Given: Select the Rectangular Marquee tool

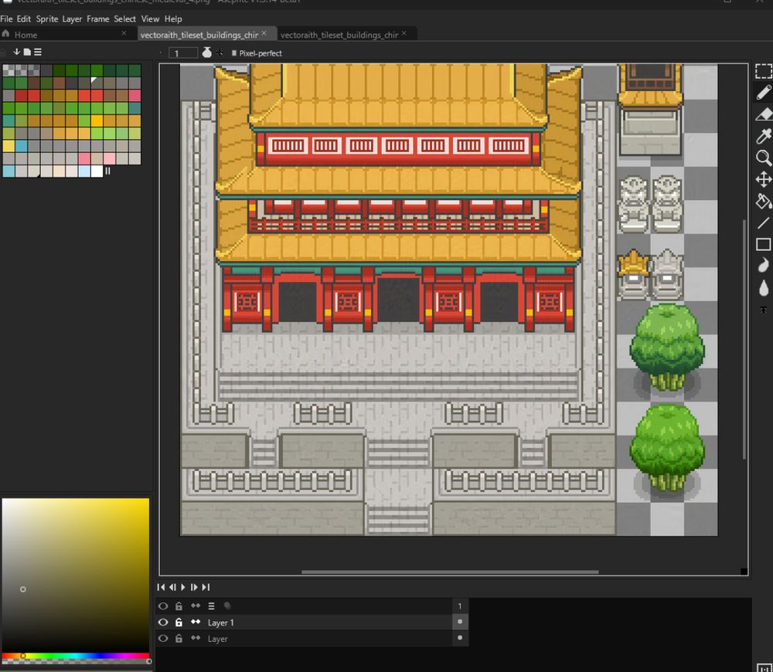Looking at the screenshot, I should point(763,71).
